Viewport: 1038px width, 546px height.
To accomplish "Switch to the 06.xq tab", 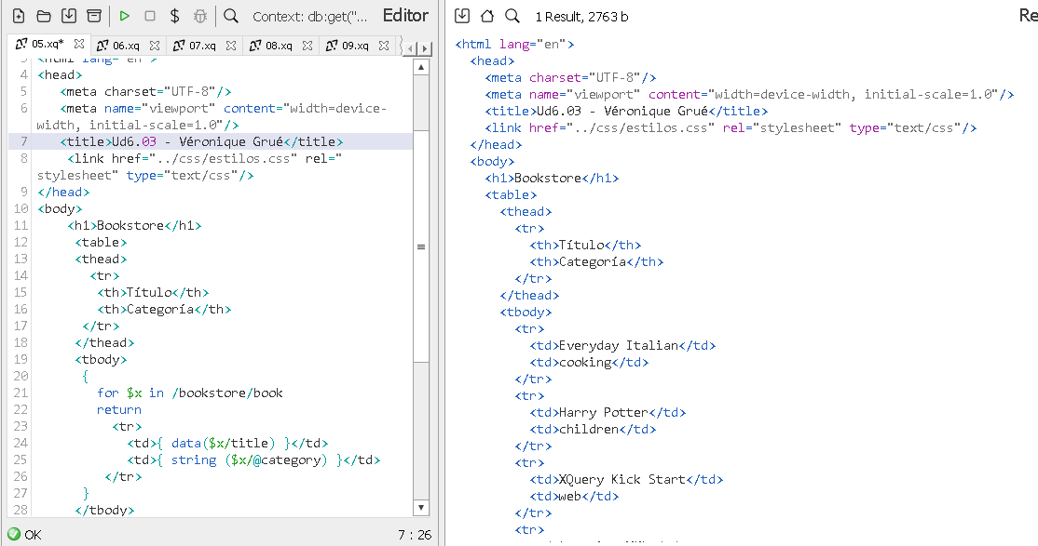I will (125, 45).
